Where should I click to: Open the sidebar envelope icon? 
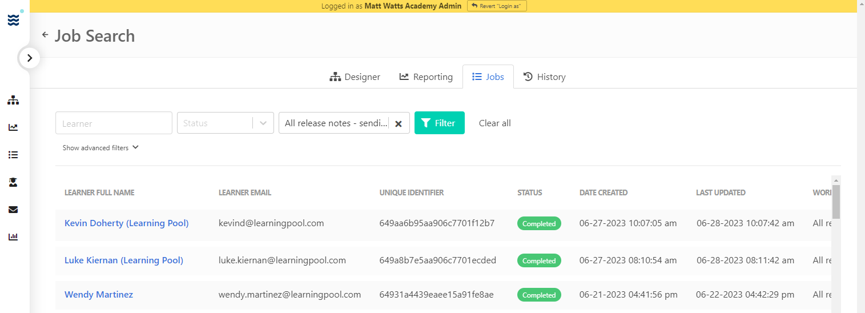pos(13,210)
